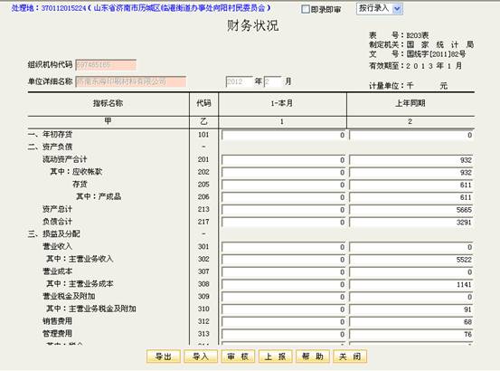This screenshot has height=371, width=500.
Task: Toggle the 即录即审 checkbox
Action: (306, 10)
